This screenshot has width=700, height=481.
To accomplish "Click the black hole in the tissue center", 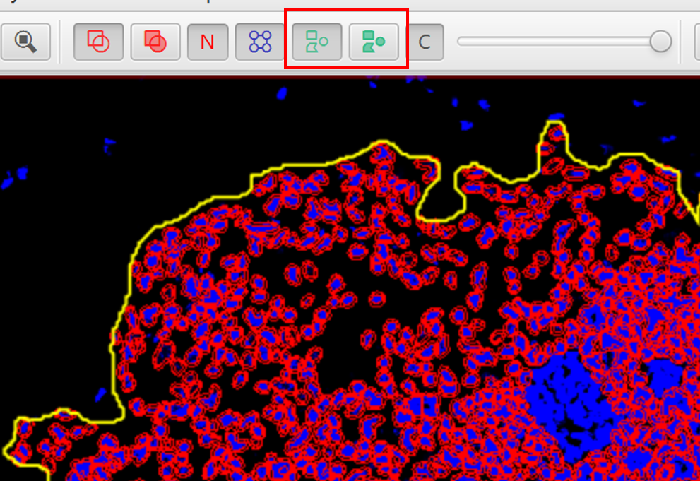I will [x=339, y=353].
